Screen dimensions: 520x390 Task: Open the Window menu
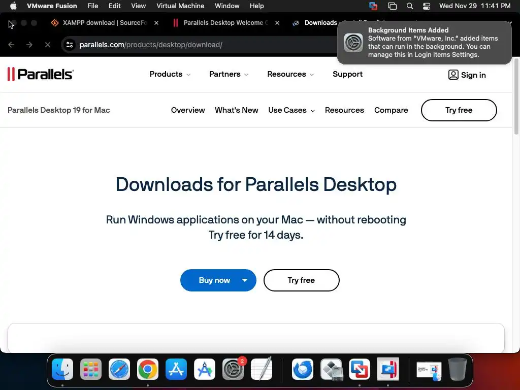pos(227,6)
